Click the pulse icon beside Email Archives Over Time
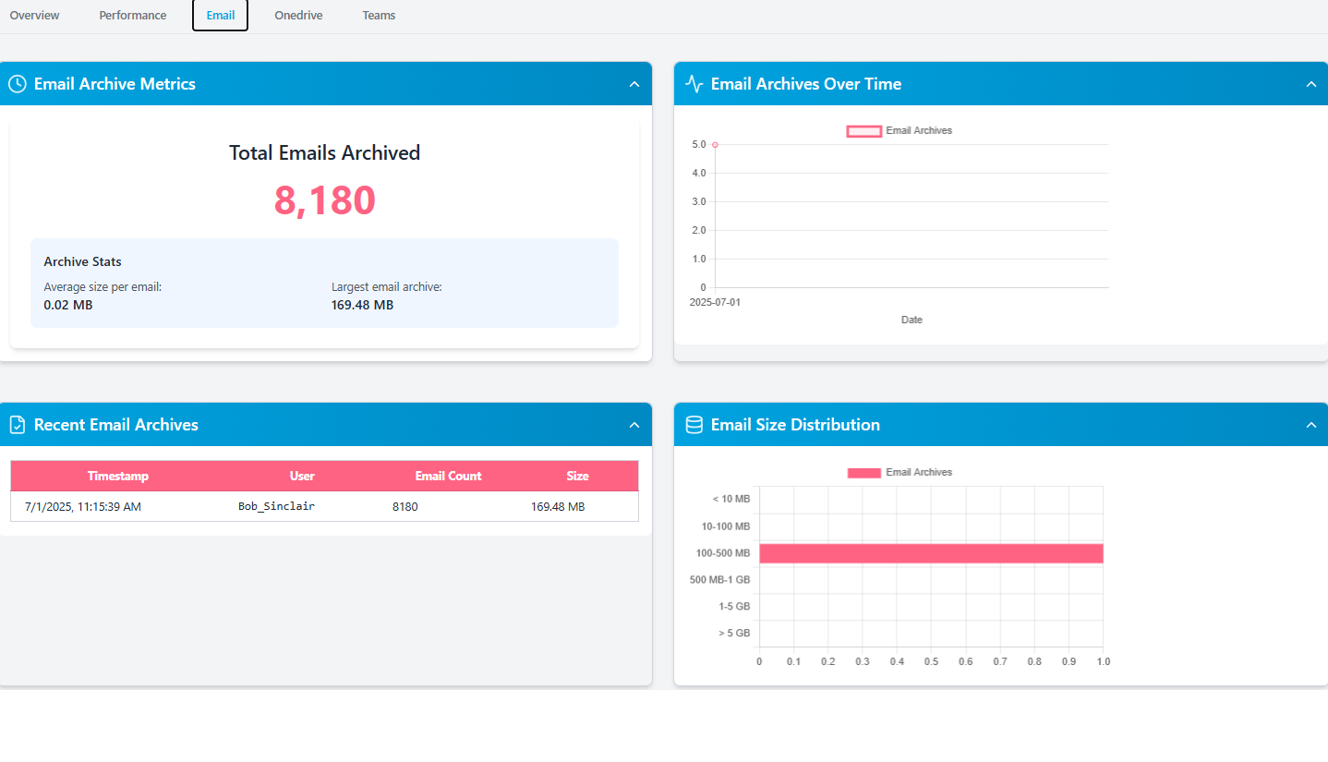This screenshot has height=762, width=1328. pyautogui.click(x=694, y=84)
